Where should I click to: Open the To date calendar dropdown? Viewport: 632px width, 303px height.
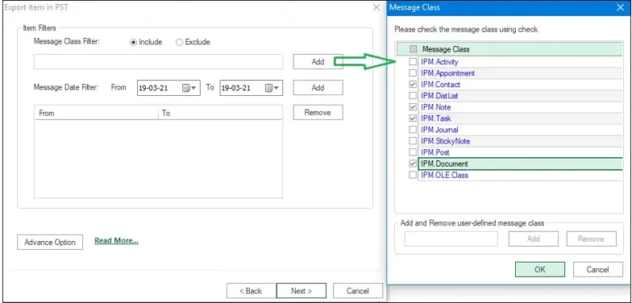pyautogui.click(x=272, y=88)
